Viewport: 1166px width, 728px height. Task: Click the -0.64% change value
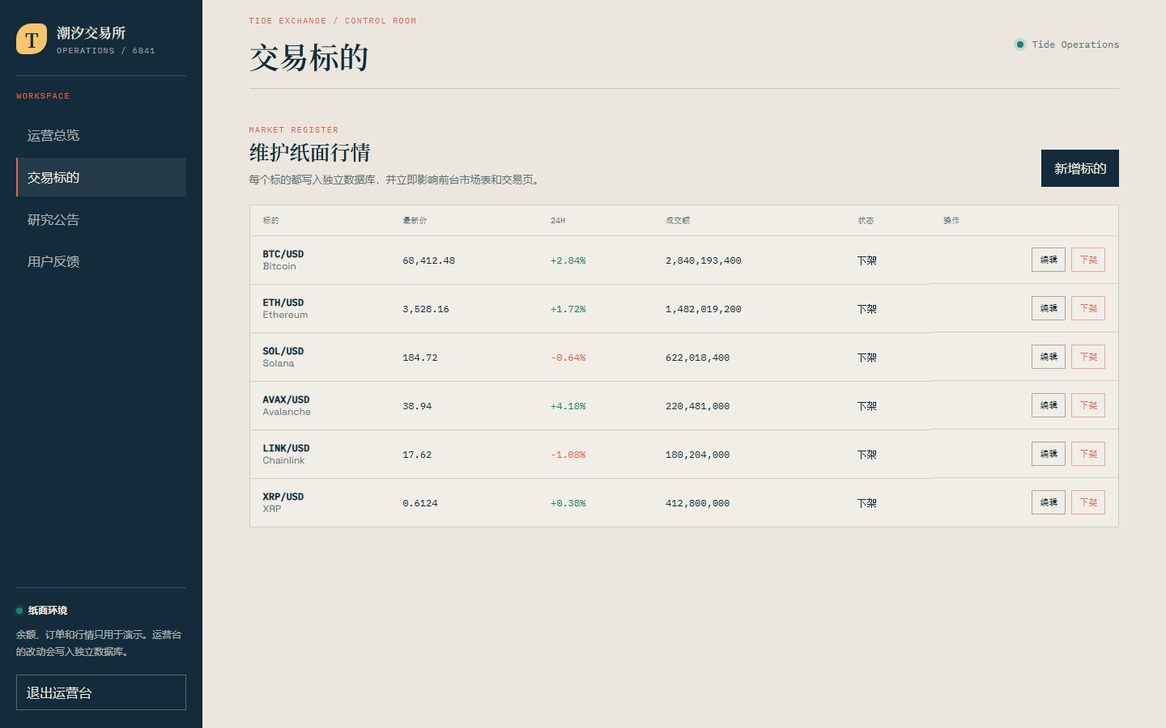pos(568,358)
